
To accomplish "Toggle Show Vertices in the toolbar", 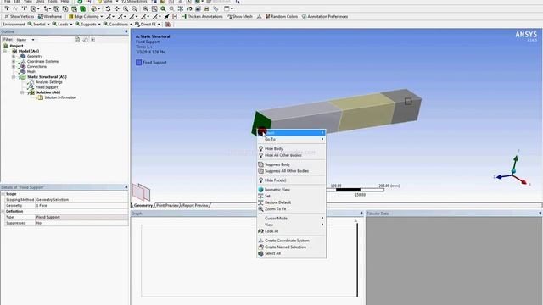I will coord(20,17).
